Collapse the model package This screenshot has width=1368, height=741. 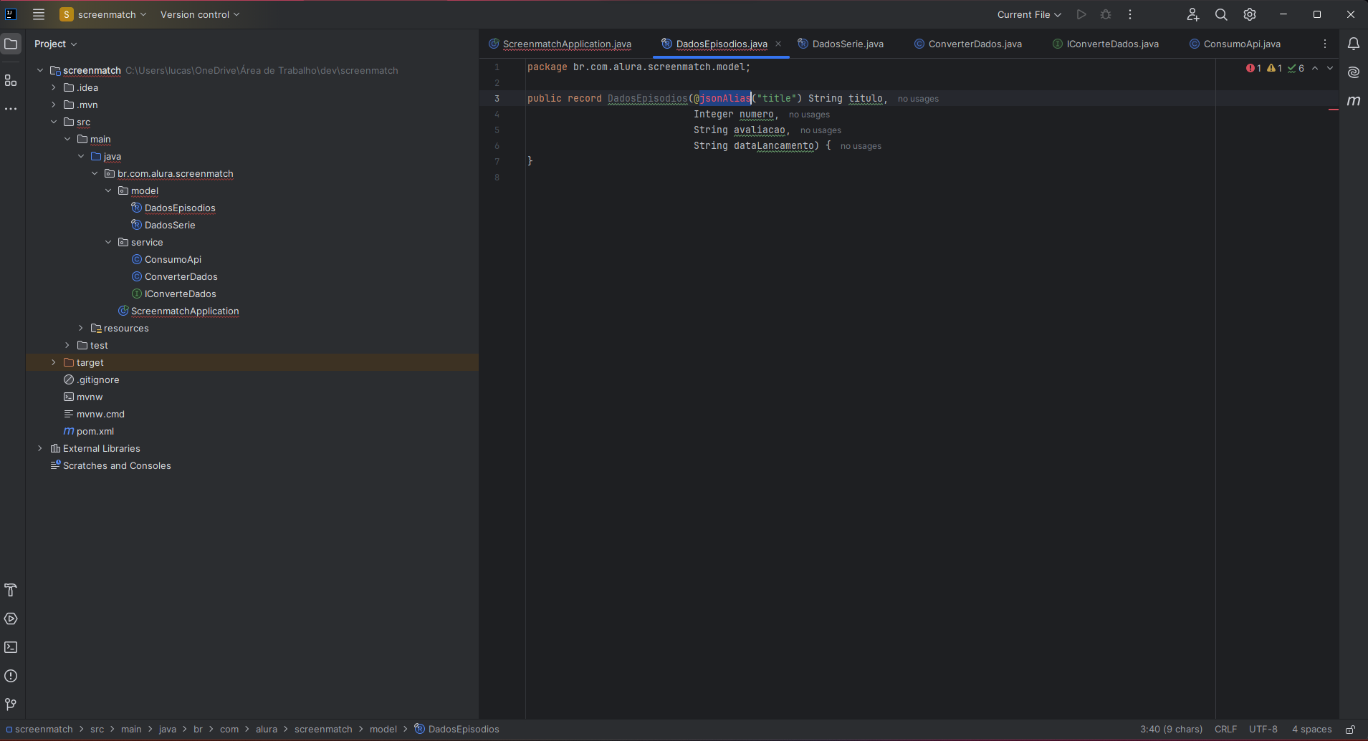click(x=108, y=190)
